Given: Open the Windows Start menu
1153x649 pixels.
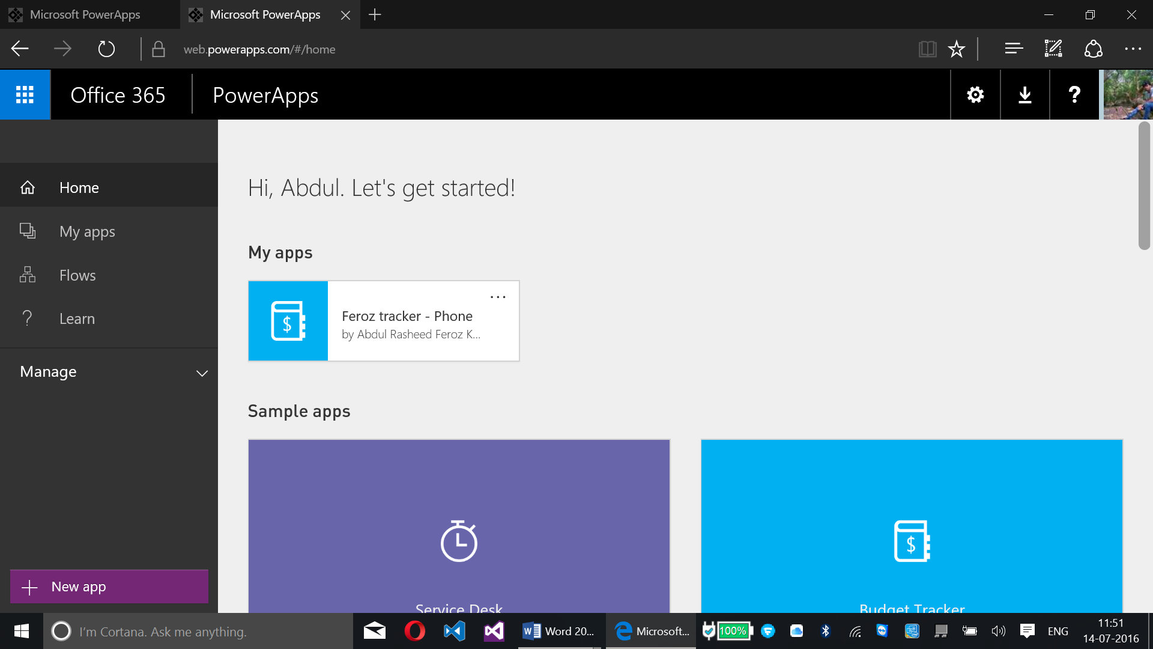Looking at the screenshot, I should 22,631.
